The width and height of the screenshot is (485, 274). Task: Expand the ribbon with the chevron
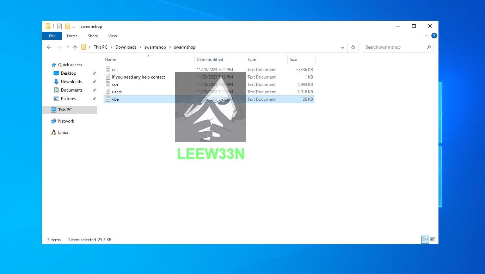[427, 36]
